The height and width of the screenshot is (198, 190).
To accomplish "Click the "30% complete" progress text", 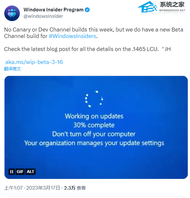I will pos(94,125).
